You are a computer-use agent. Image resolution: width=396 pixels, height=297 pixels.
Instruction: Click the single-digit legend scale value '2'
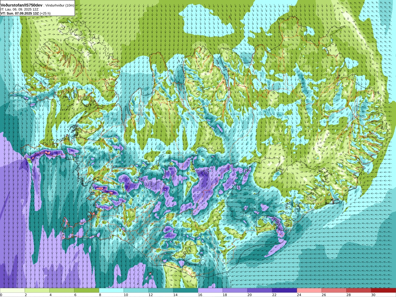coord(26,295)
